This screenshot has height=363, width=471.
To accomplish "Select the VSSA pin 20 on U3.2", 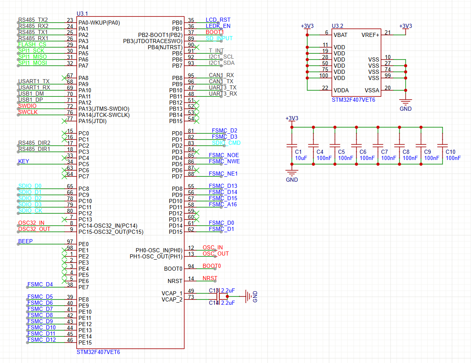I will [x=387, y=90].
